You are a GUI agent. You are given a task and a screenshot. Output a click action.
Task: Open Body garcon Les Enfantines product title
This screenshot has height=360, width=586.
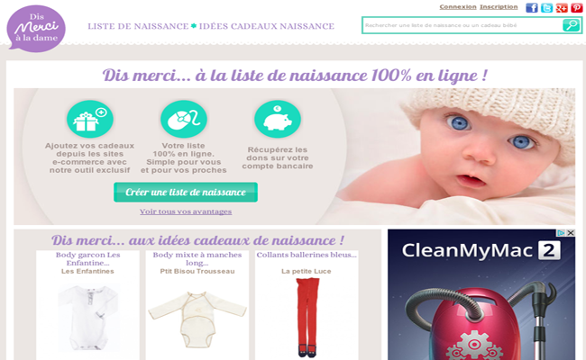tap(87, 258)
